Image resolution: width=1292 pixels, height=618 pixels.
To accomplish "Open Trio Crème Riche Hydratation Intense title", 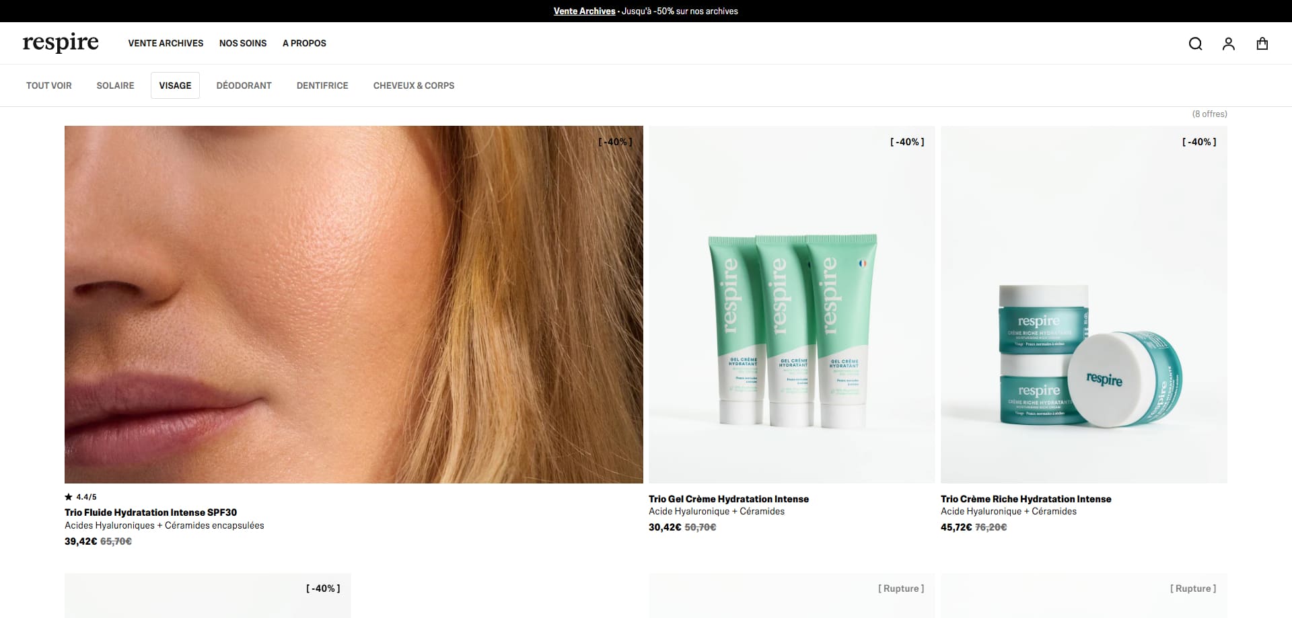I will pyautogui.click(x=1026, y=499).
